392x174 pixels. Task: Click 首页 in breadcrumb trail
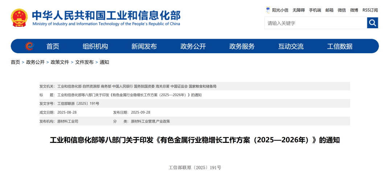(x=15, y=62)
